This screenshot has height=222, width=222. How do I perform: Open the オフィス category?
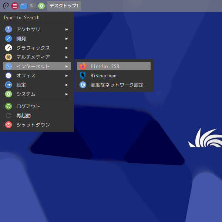(x=37, y=75)
